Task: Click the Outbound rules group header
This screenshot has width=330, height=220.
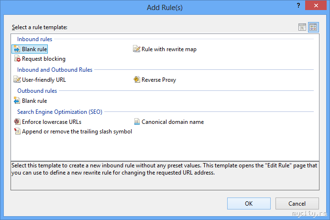Action: tap(37, 91)
